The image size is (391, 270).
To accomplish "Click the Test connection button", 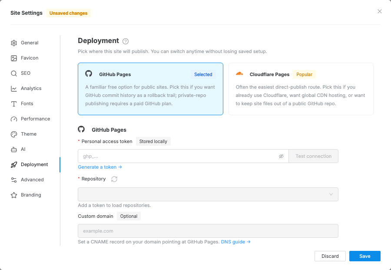I will [313, 156].
